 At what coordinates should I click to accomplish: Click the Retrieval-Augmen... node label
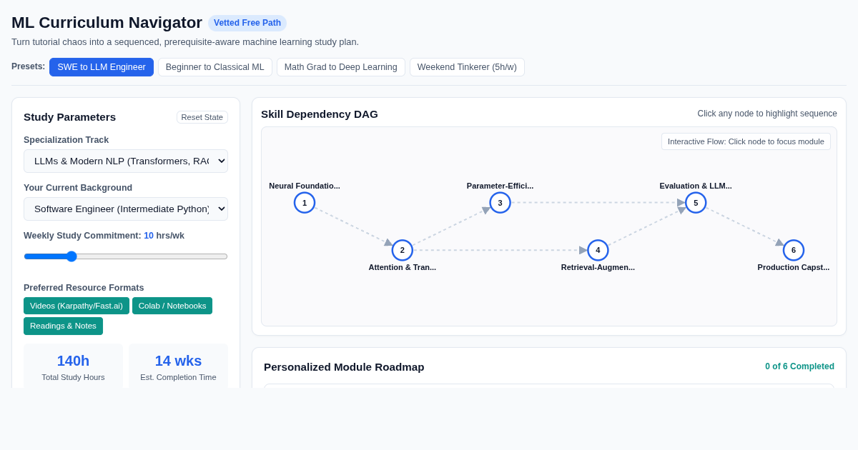tap(598, 267)
